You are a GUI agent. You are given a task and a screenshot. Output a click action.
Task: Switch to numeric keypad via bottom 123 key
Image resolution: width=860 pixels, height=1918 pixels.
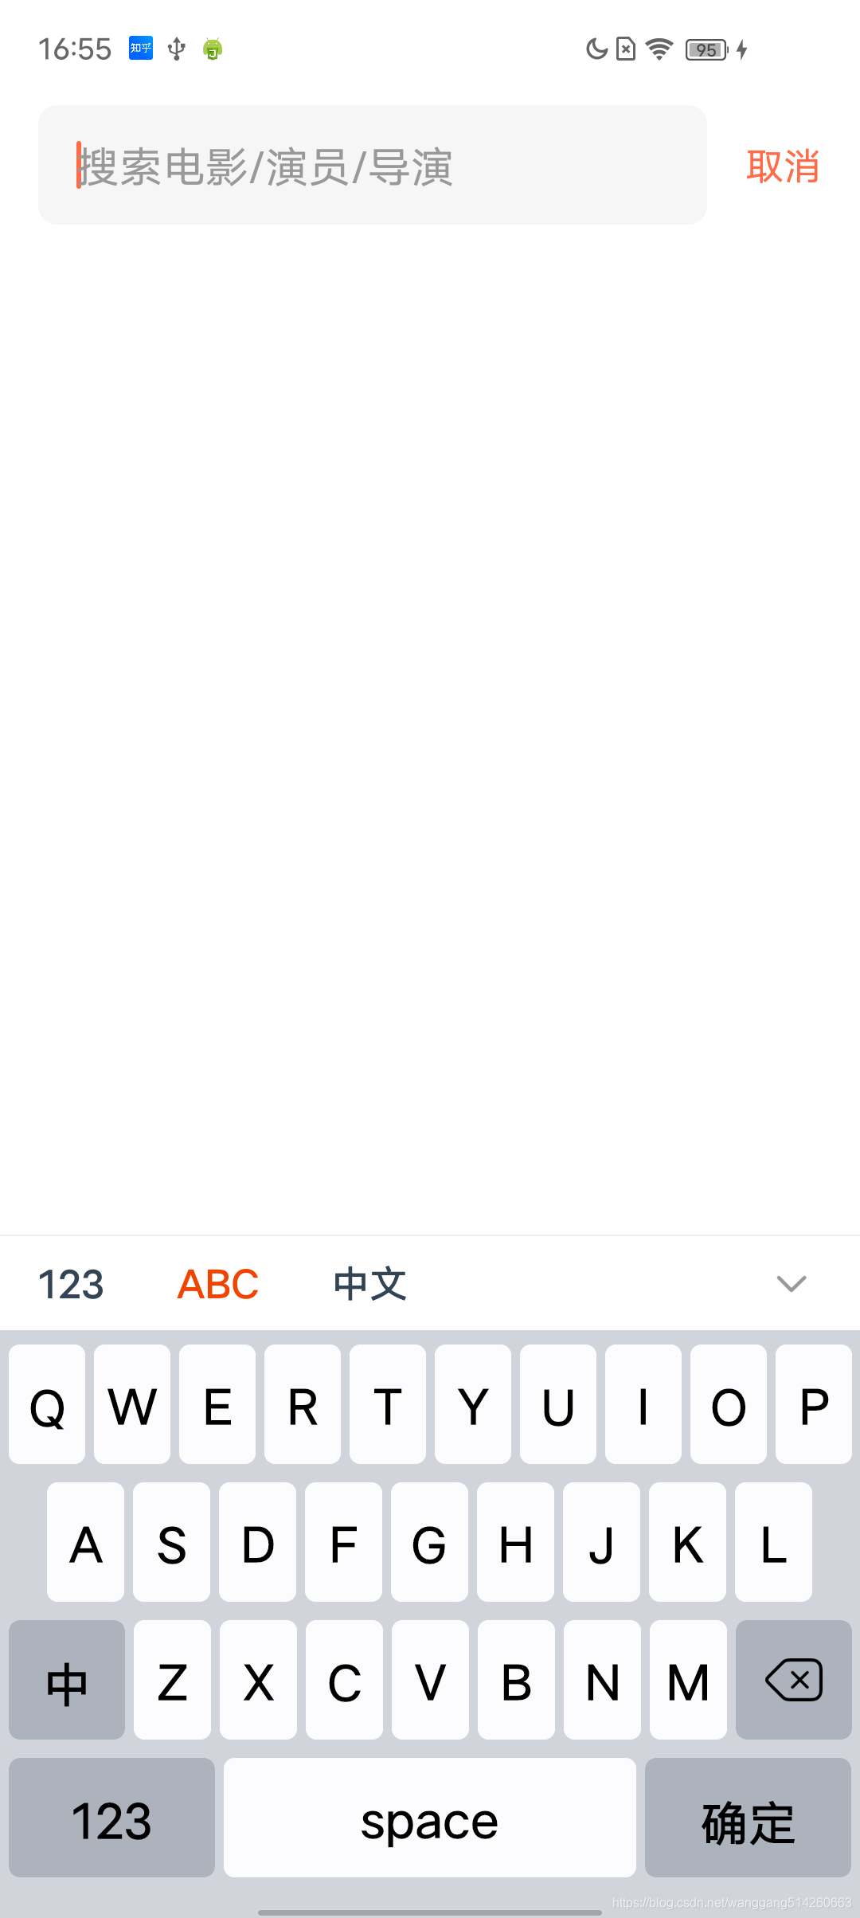111,1818
